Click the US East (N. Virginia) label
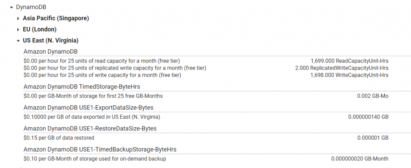The height and width of the screenshot is (168, 411). [50, 40]
